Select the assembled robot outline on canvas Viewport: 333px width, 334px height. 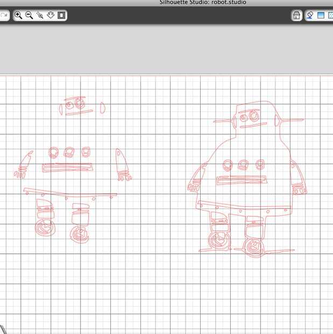coord(248,179)
